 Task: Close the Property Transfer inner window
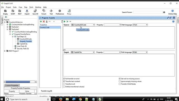174,18
